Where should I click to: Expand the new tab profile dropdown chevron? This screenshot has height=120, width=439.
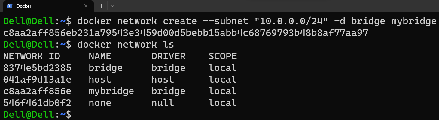coord(113,6)
